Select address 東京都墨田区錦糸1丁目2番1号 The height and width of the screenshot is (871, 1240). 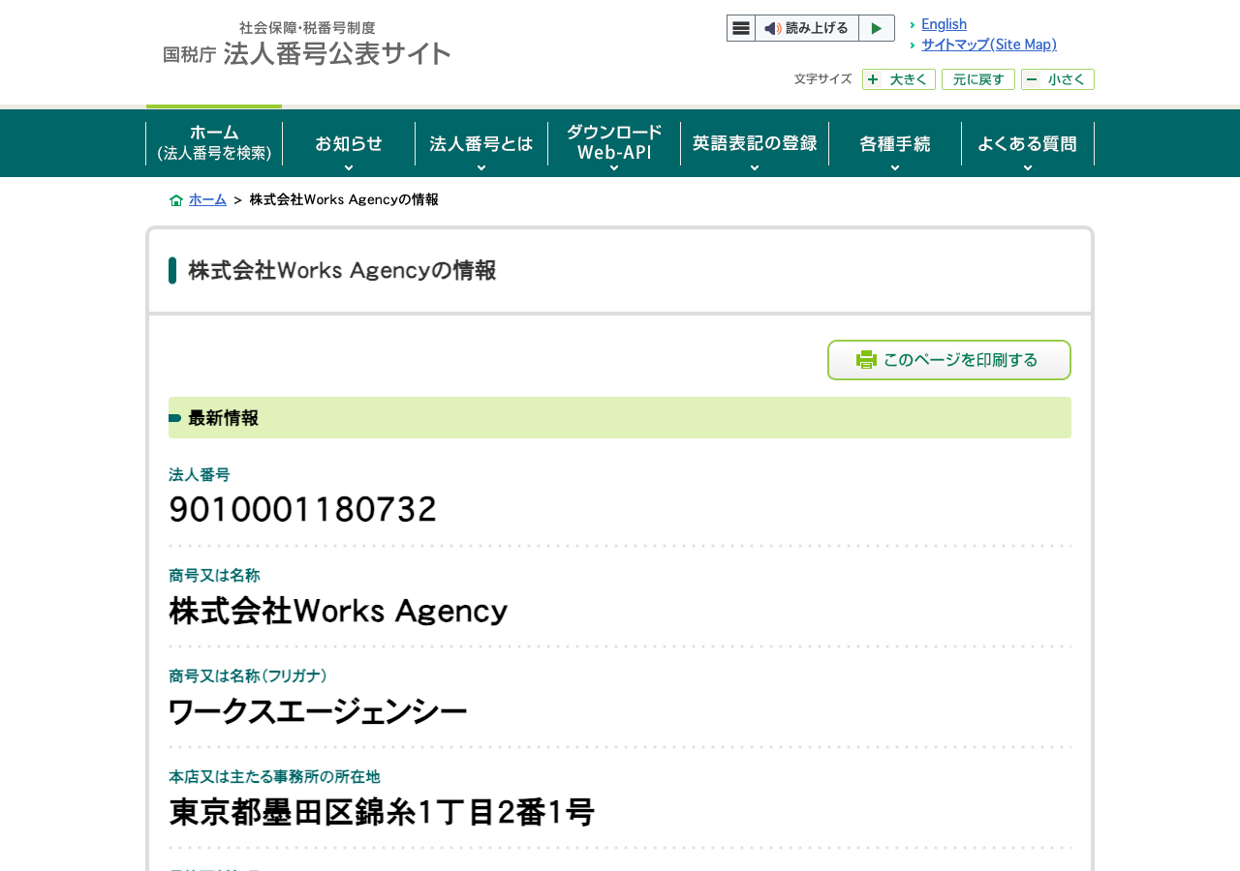click(x=382, y=812)
